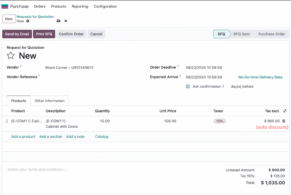
Task: Open the Order Deadline date picker
Action: coord(204,68)
